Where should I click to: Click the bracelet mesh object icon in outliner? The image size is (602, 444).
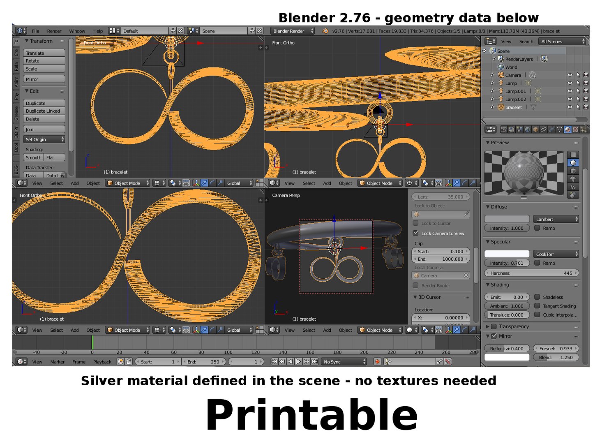(x=501, y=107)
